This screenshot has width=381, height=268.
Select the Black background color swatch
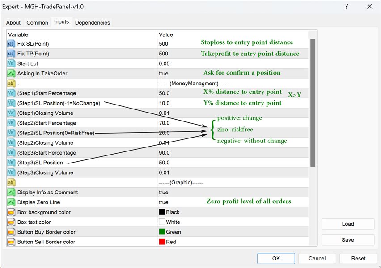click(x=162, y=212)
